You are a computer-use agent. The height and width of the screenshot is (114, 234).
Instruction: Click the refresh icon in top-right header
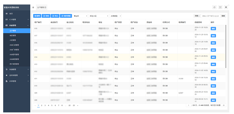pos(214,7)
